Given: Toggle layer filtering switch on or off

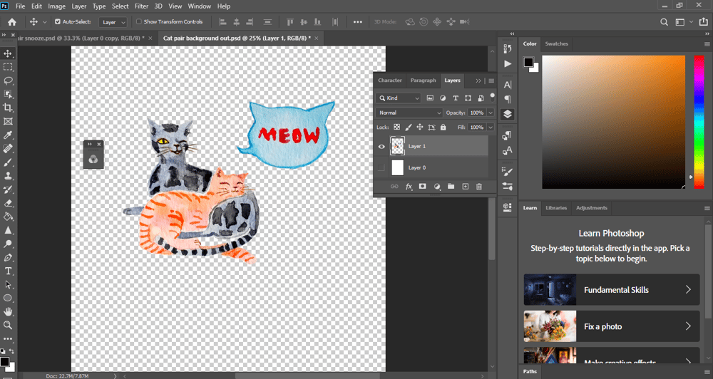Looking at the screenshot, I should (492, 97).
